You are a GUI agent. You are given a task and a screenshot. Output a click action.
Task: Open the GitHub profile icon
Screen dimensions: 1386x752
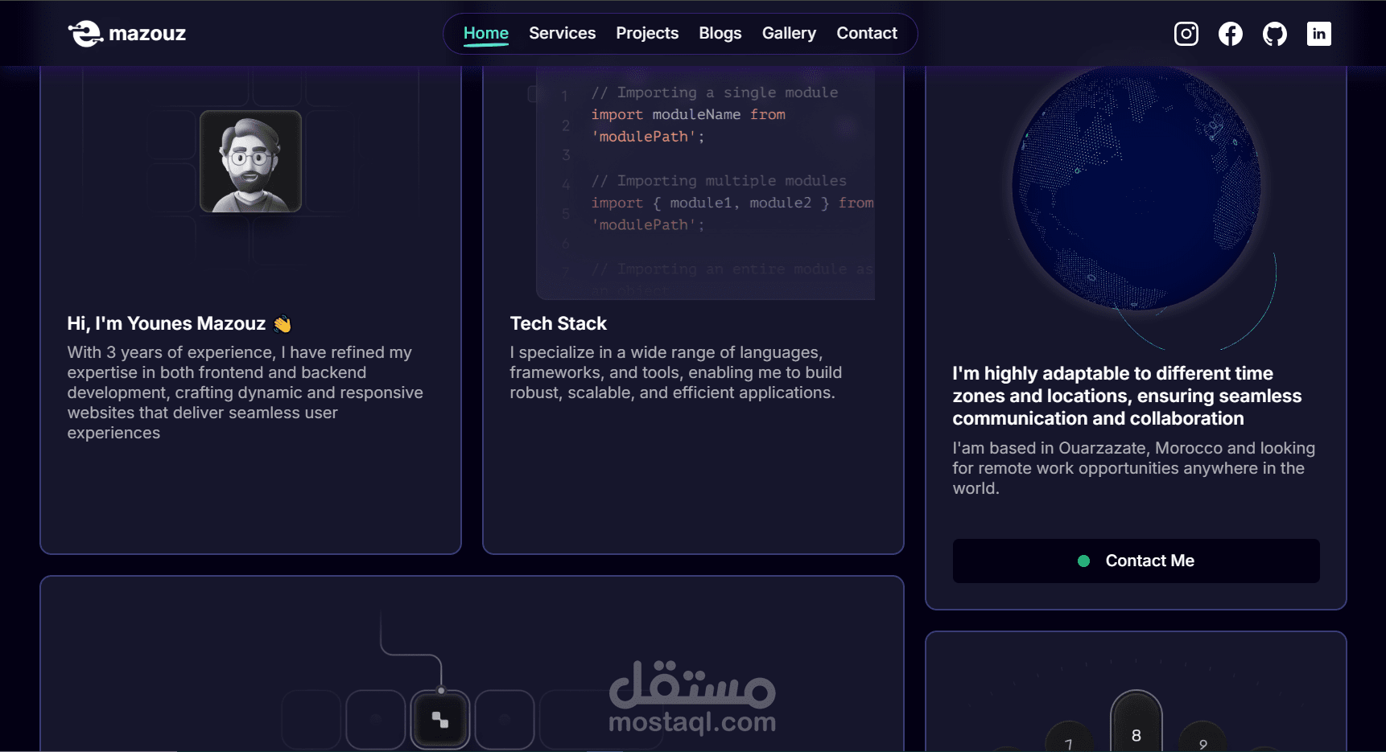1275,34
